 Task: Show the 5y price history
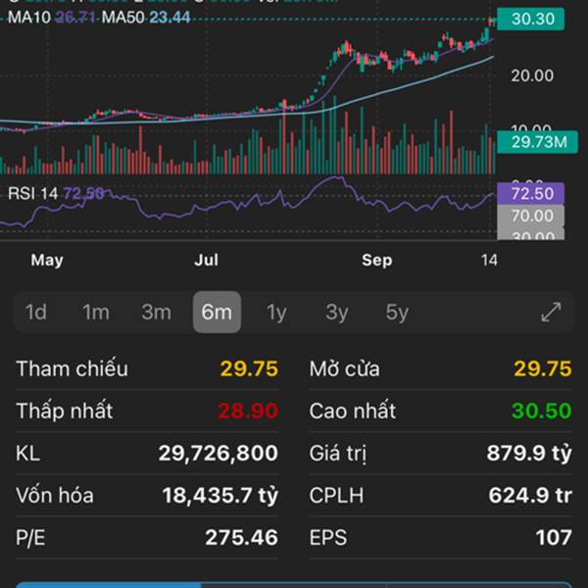397,313
